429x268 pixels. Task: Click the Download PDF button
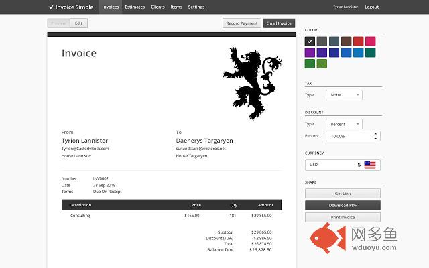343,205
